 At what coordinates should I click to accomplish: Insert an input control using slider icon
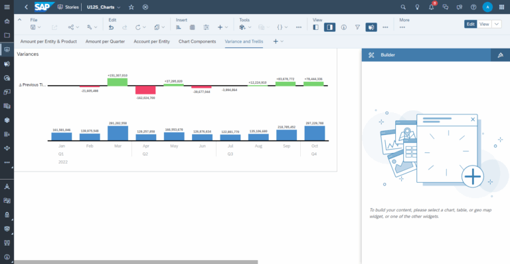[207, 27]
